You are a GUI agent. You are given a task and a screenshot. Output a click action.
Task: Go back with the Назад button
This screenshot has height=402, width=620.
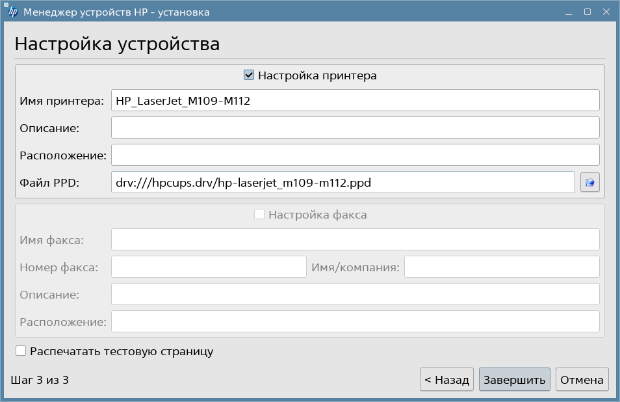point(446,380)
